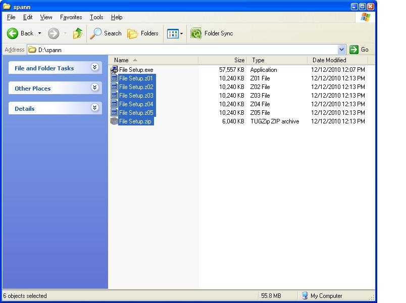This screenshot has width=406, height=303.
Task: Click the Views icon in toolbar
Action: click(173, 33)
